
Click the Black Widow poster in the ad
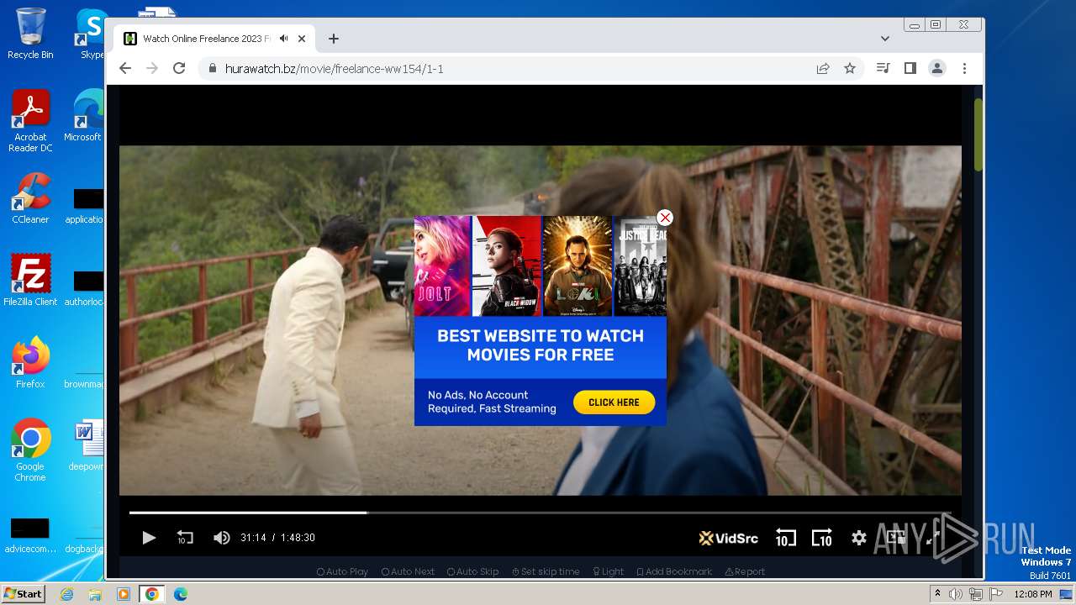506,266
